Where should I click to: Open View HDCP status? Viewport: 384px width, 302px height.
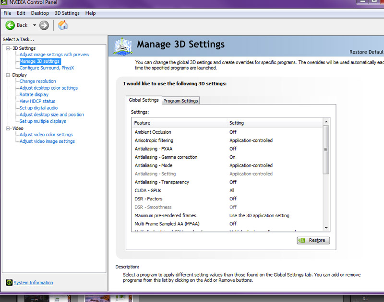coord(37,101)
